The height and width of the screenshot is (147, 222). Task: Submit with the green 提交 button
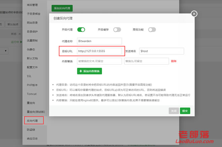coord(185,111)
